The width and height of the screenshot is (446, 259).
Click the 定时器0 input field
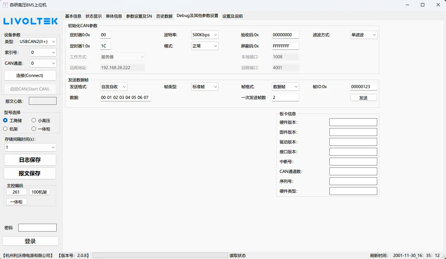(x=105, y=35)
